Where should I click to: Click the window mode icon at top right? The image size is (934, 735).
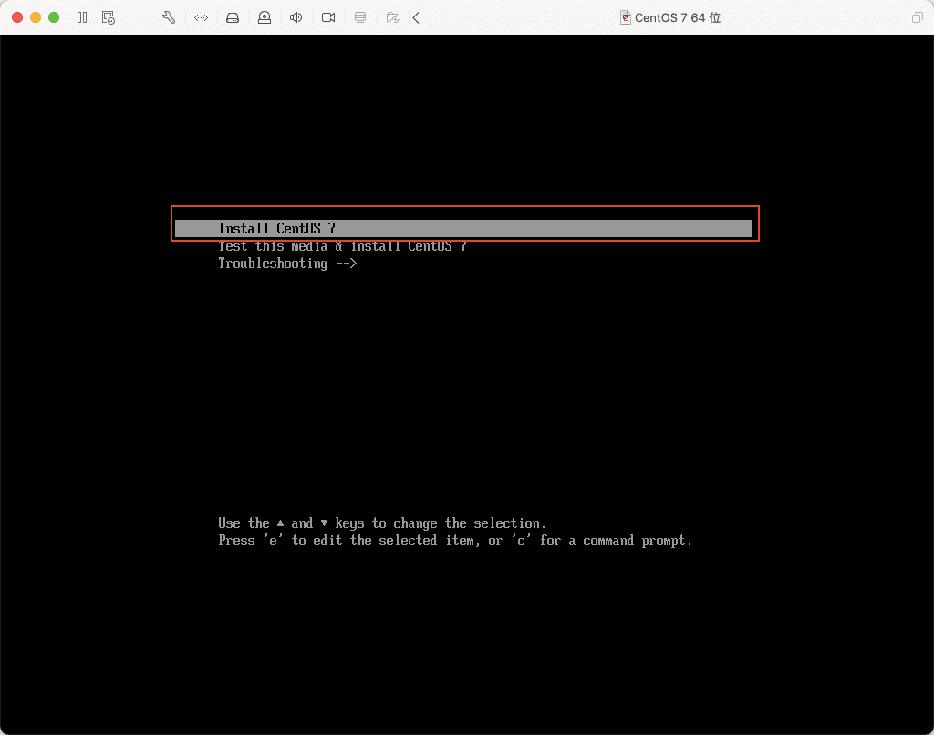click(917, 17)
